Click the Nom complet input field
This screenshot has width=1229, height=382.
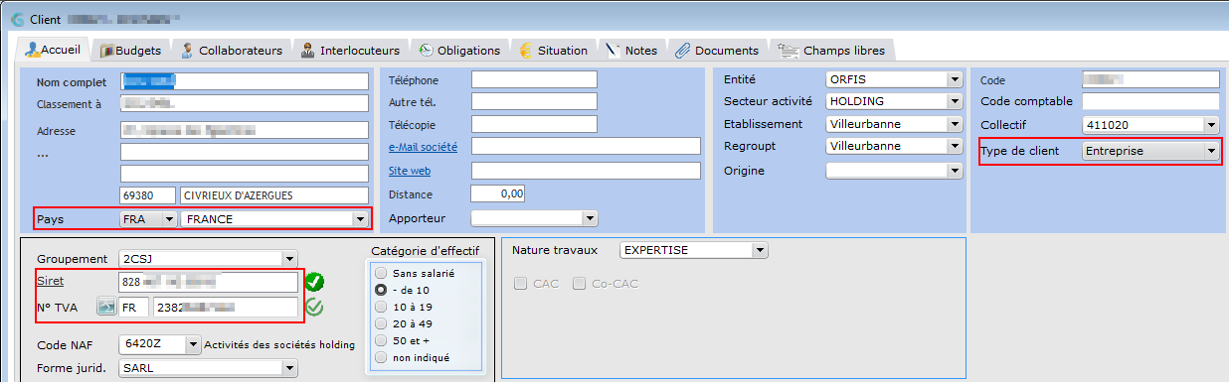coord(245,80)
